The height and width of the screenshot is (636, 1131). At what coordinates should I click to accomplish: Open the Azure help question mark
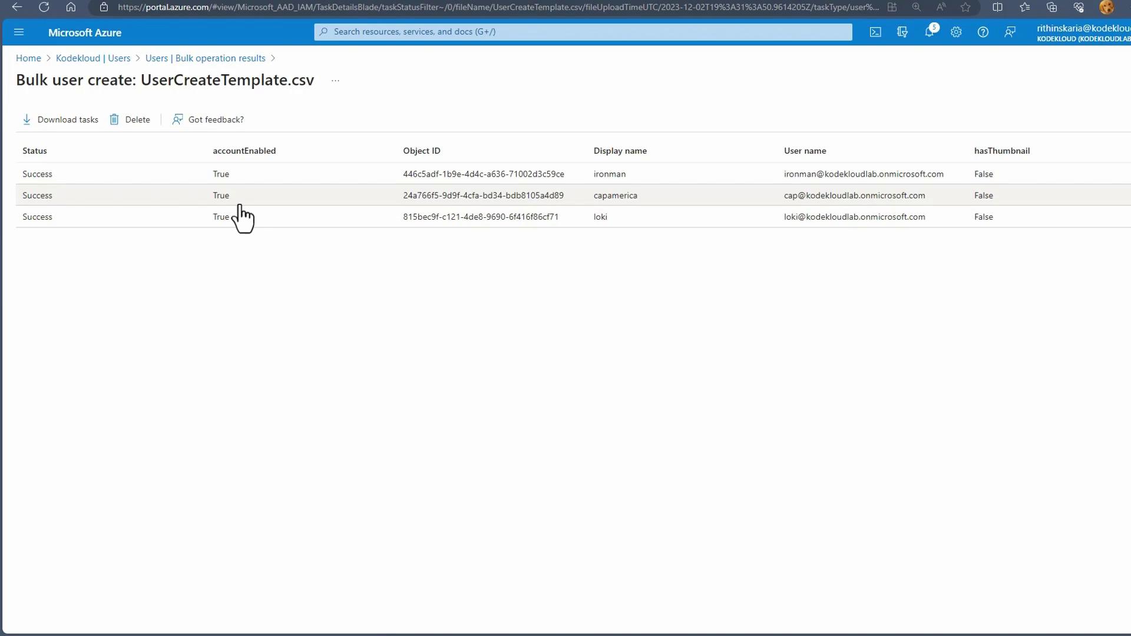click(983, 32)
